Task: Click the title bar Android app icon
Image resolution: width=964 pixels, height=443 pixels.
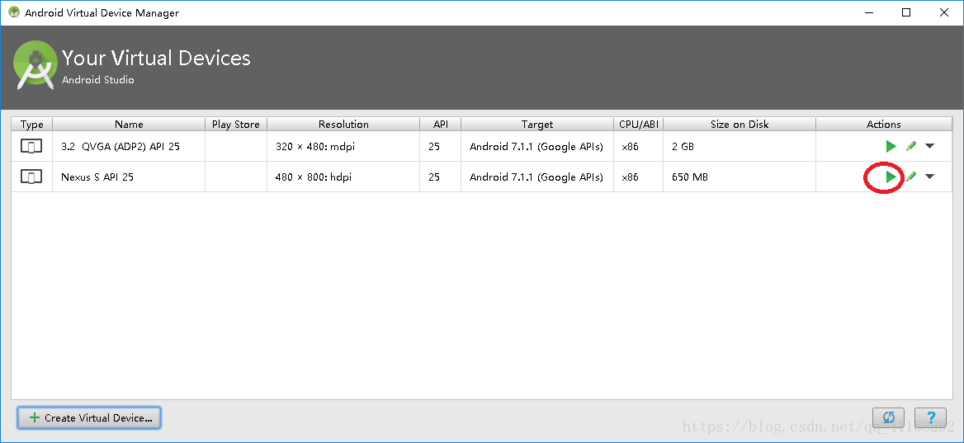Action: [x=13, y=12]
